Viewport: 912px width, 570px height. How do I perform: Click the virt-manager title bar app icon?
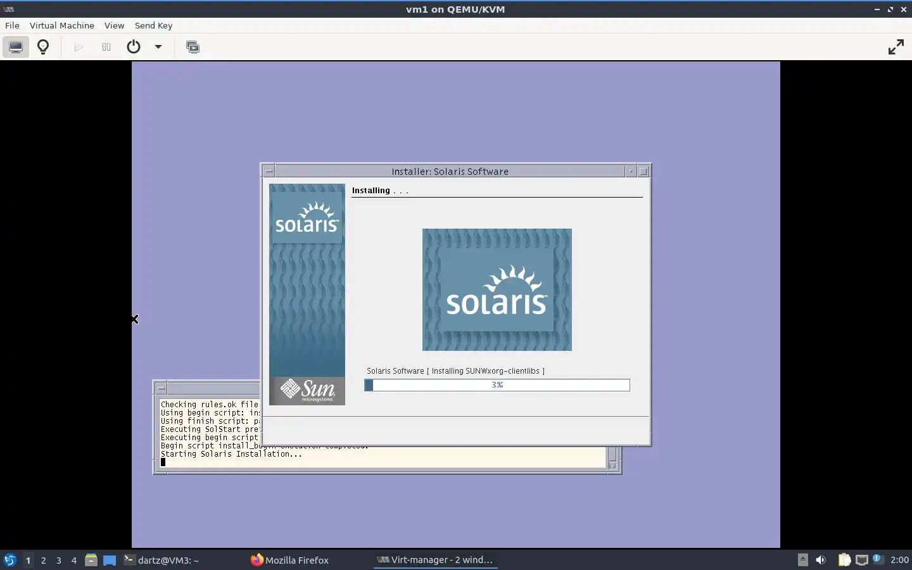pyautogui.click(x=9, y=9)
